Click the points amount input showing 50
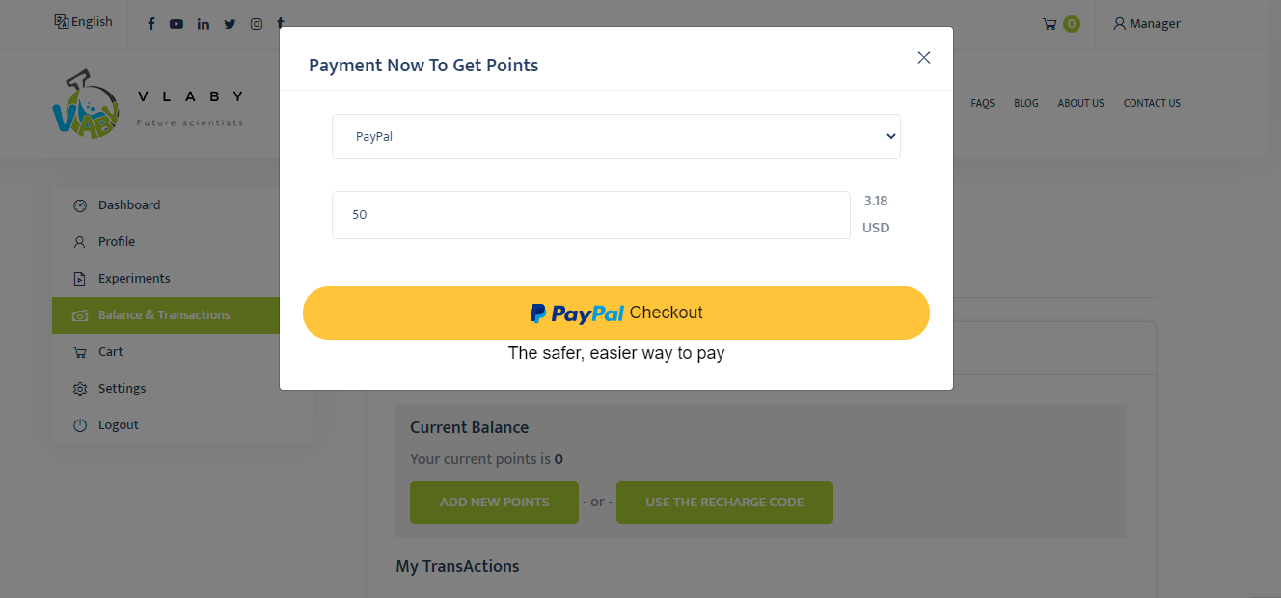This screenshot has width=1281, height=598. click(x=591, y=214)
